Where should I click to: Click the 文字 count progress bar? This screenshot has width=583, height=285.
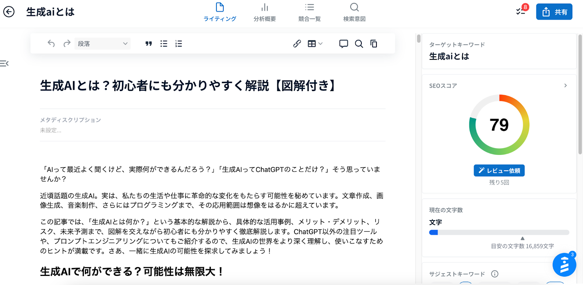(x=499, y=233)
